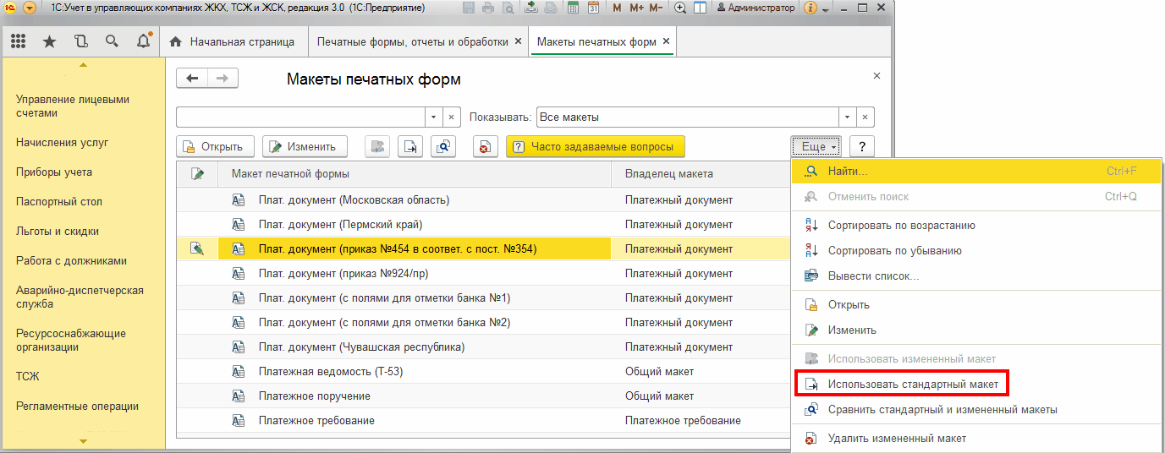Click the print icon in title bar
The image size is (1165, 453).
coord(488,8)
